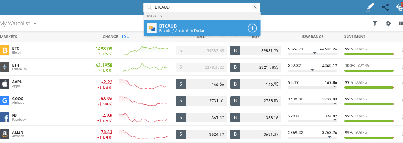This screenshot has height=143, width=403.
Task: Open the Facebook market name
Action: (19, 120)
